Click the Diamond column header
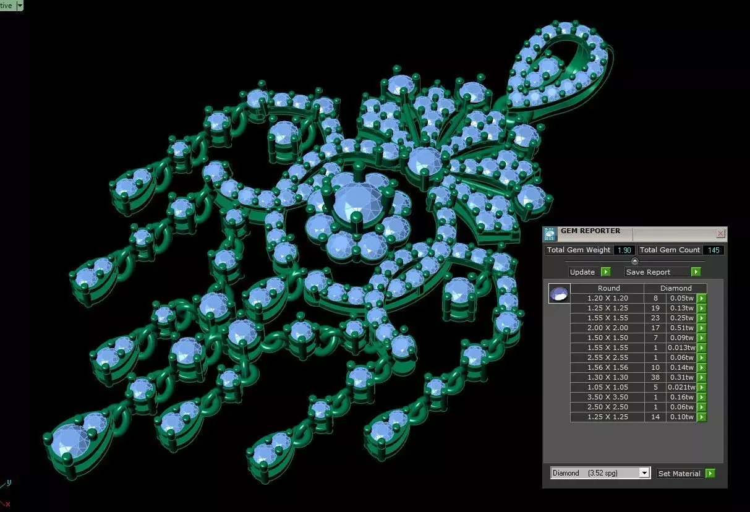Screen dimensions: 750x512 click(675, 288)
